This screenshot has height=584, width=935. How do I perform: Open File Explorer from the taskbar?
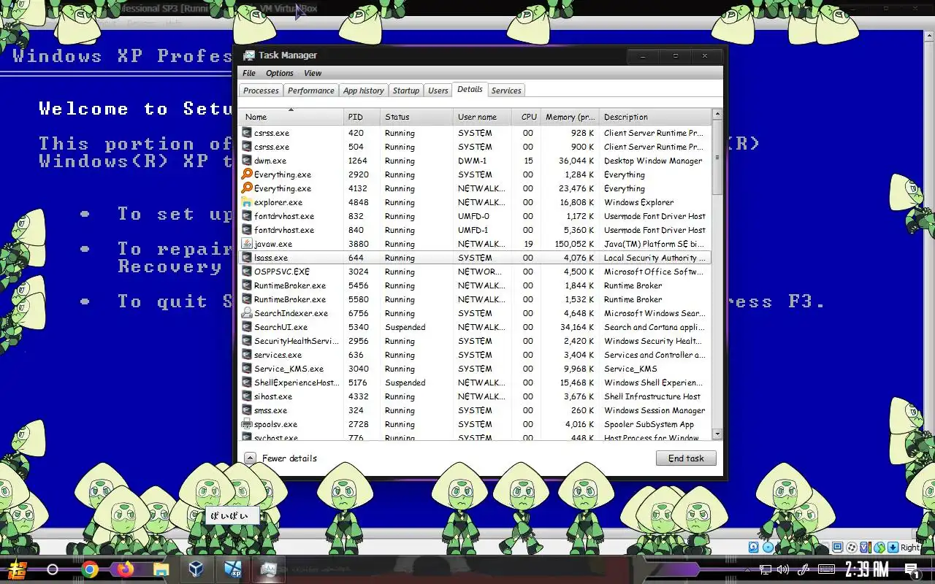pos(161,569)
